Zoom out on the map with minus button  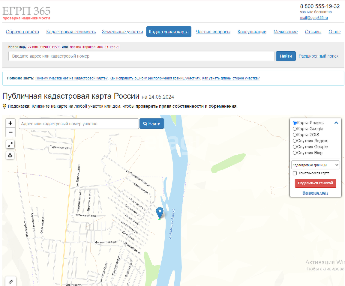[x=10, y=132]
